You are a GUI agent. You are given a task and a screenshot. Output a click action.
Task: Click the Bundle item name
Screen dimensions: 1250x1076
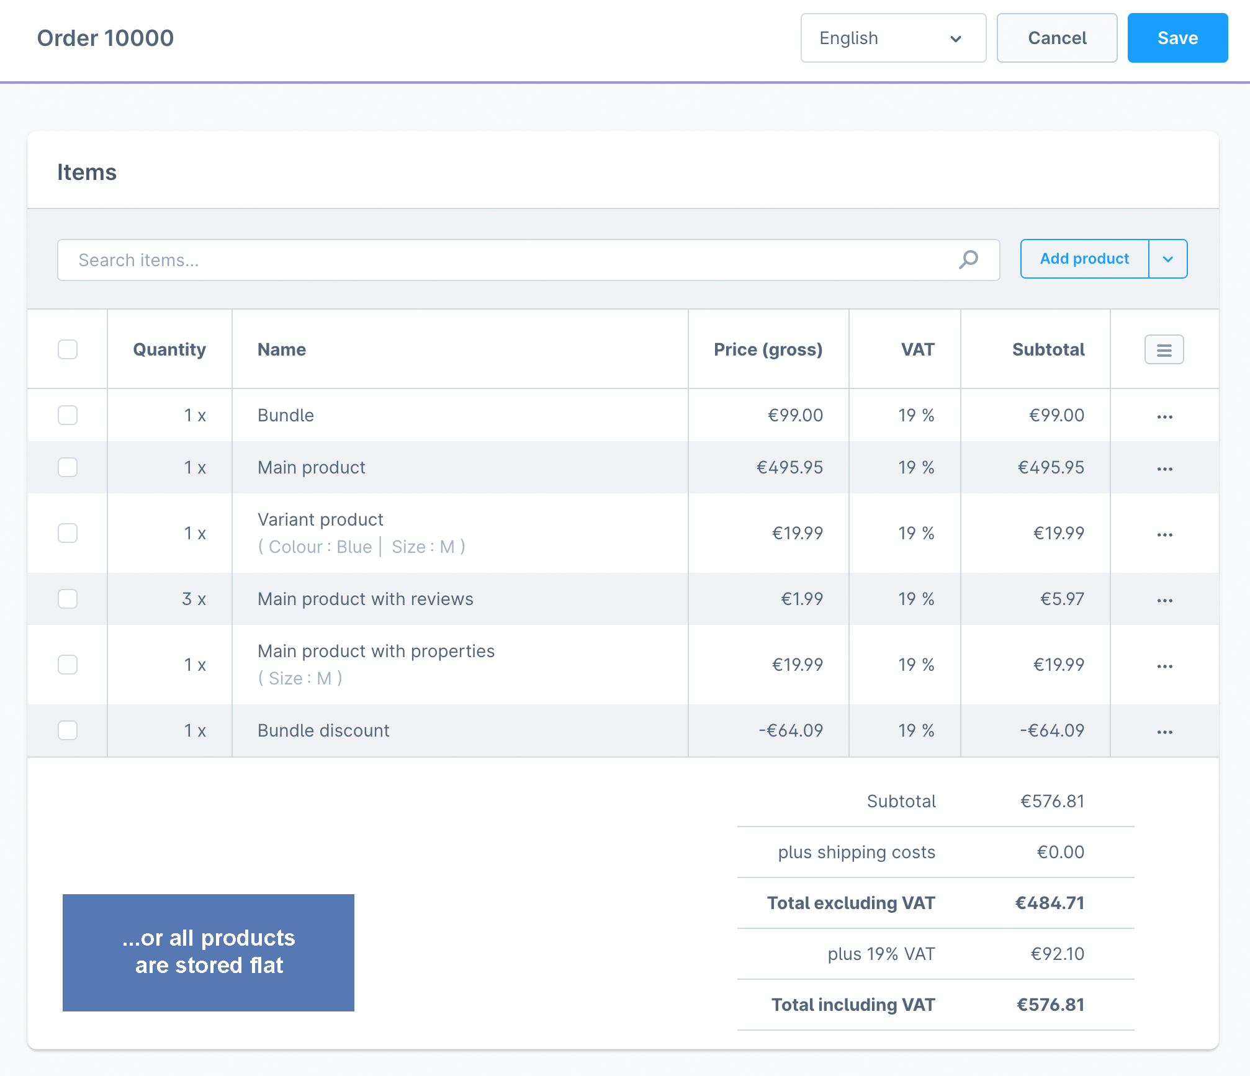click(286, 415)
